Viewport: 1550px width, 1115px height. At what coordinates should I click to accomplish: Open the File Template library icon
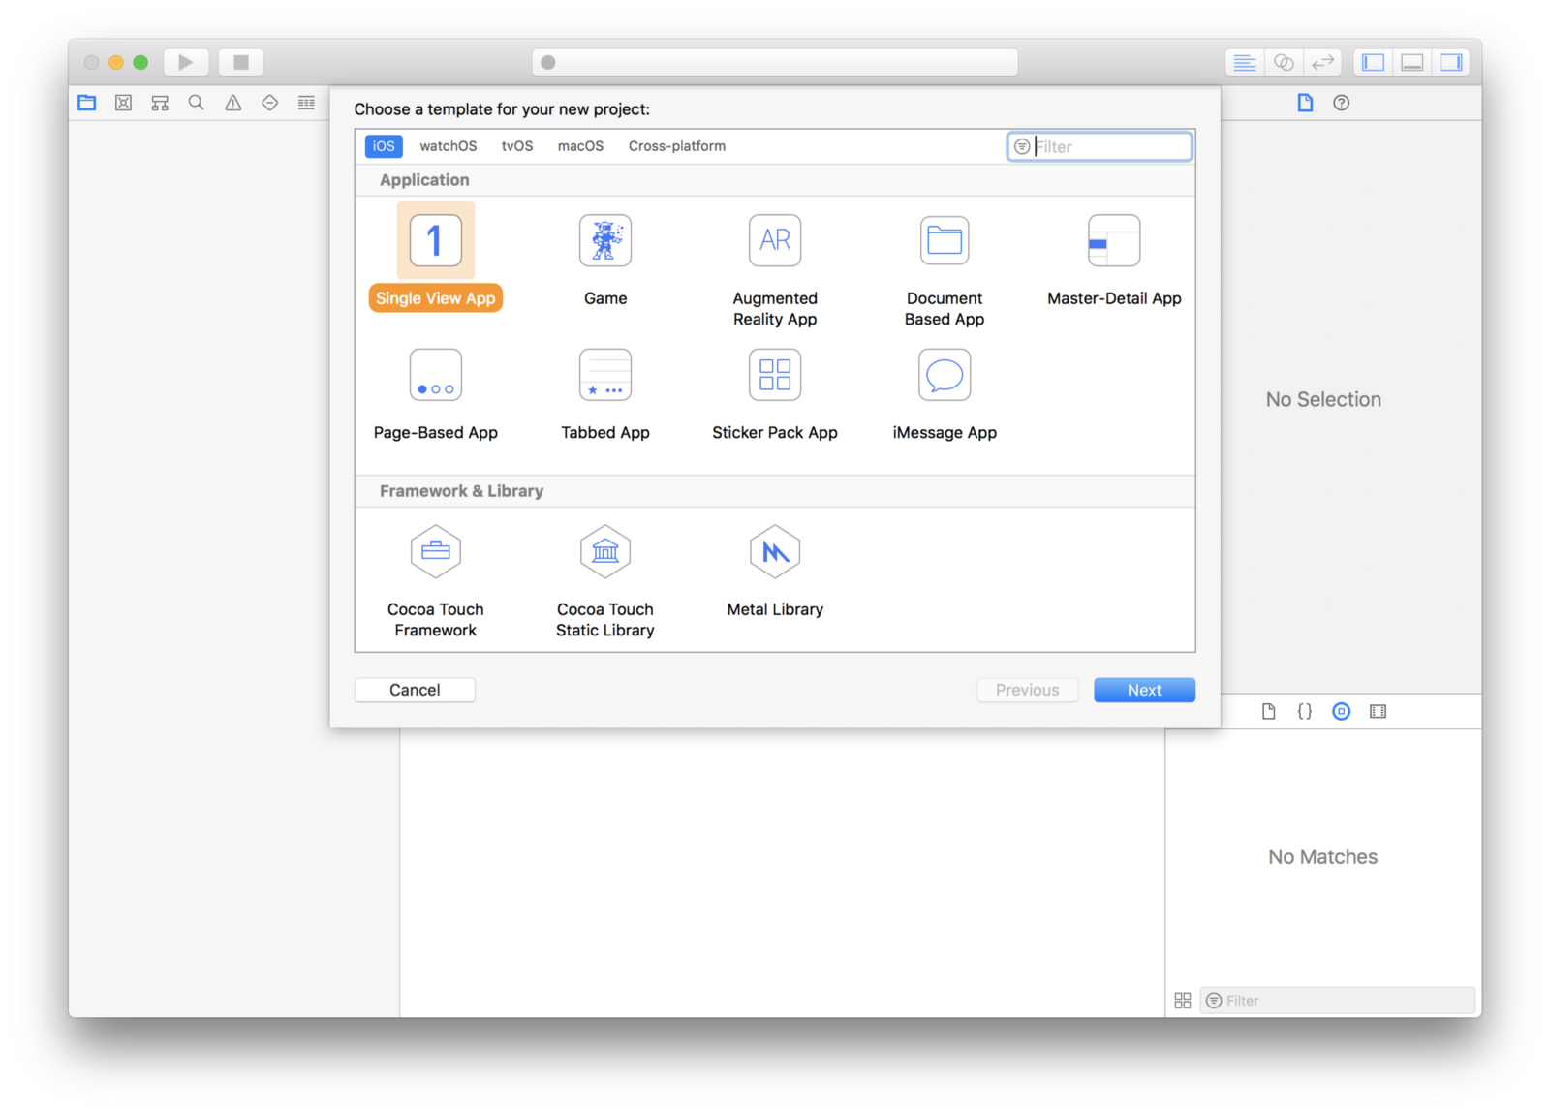click(x=1269, y=712)
